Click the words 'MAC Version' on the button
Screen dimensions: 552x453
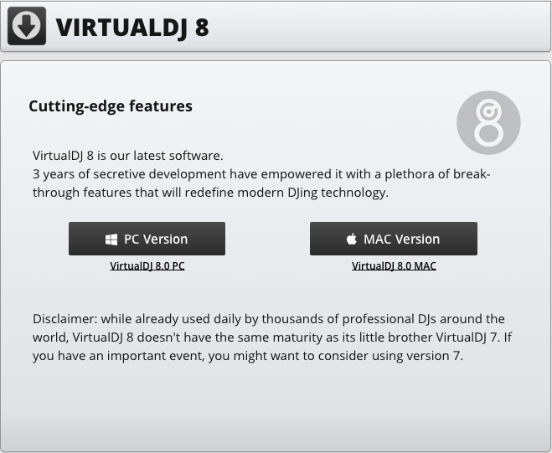401,239
